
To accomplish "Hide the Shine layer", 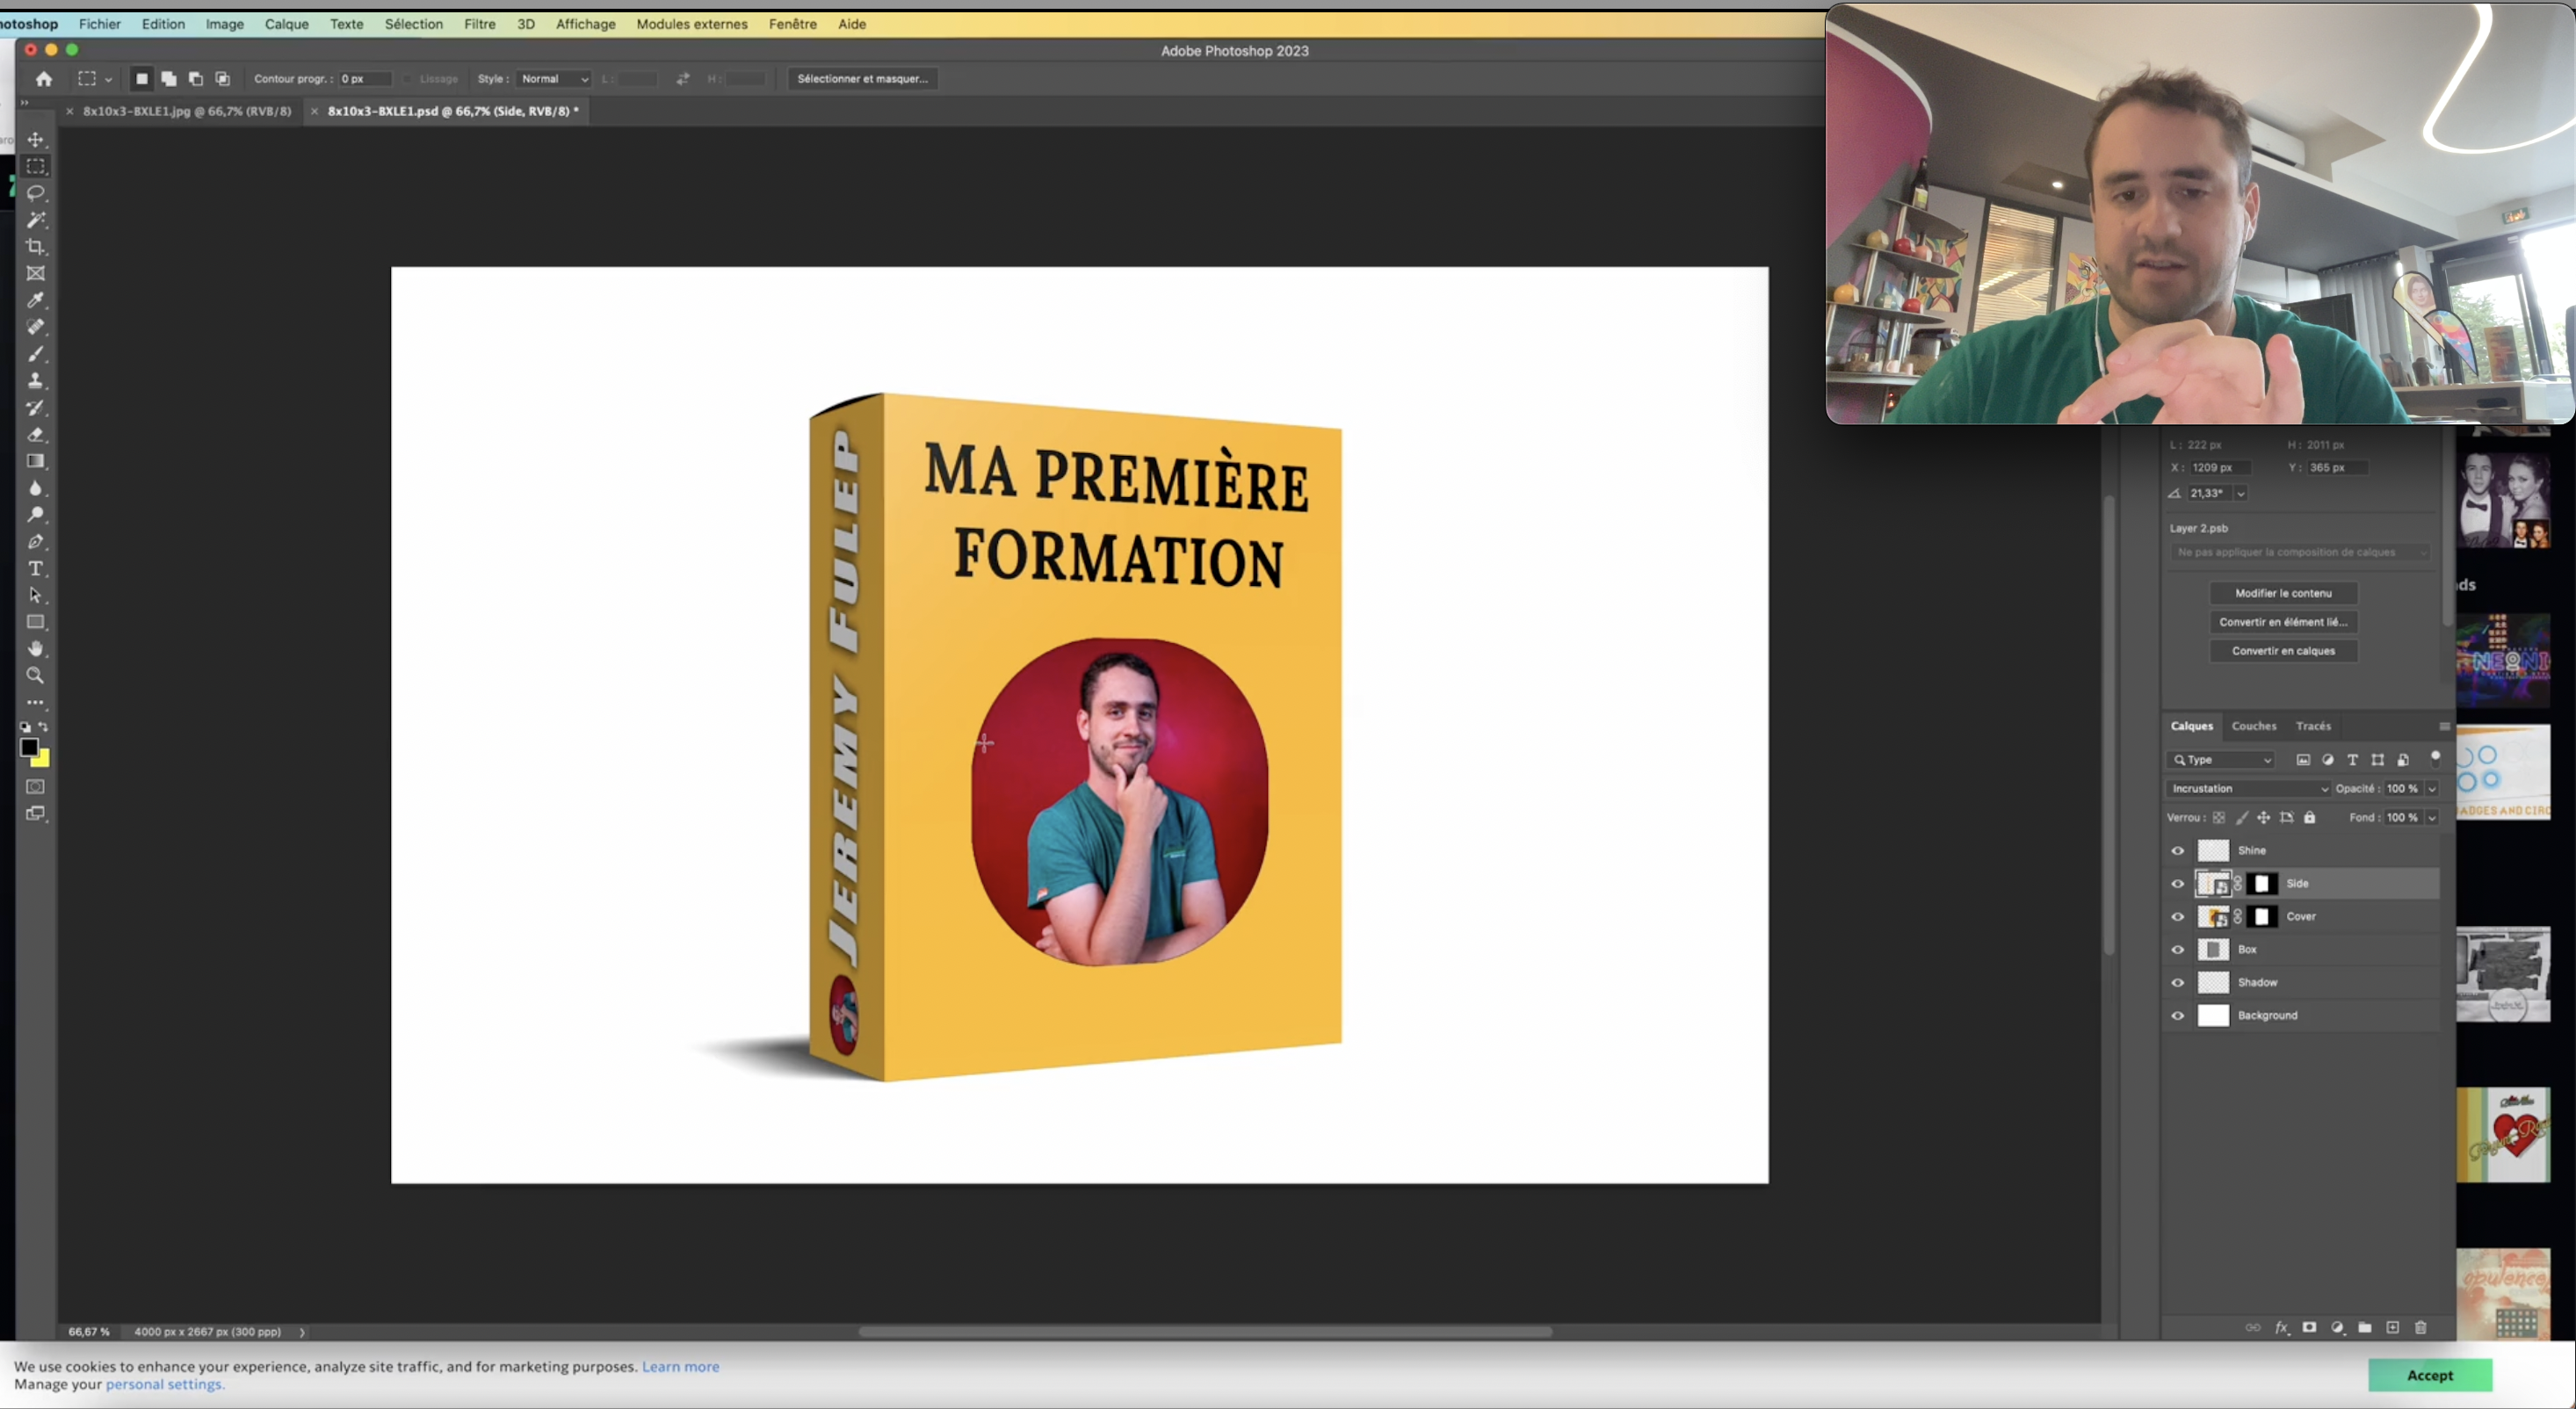I will [2177, 850].
